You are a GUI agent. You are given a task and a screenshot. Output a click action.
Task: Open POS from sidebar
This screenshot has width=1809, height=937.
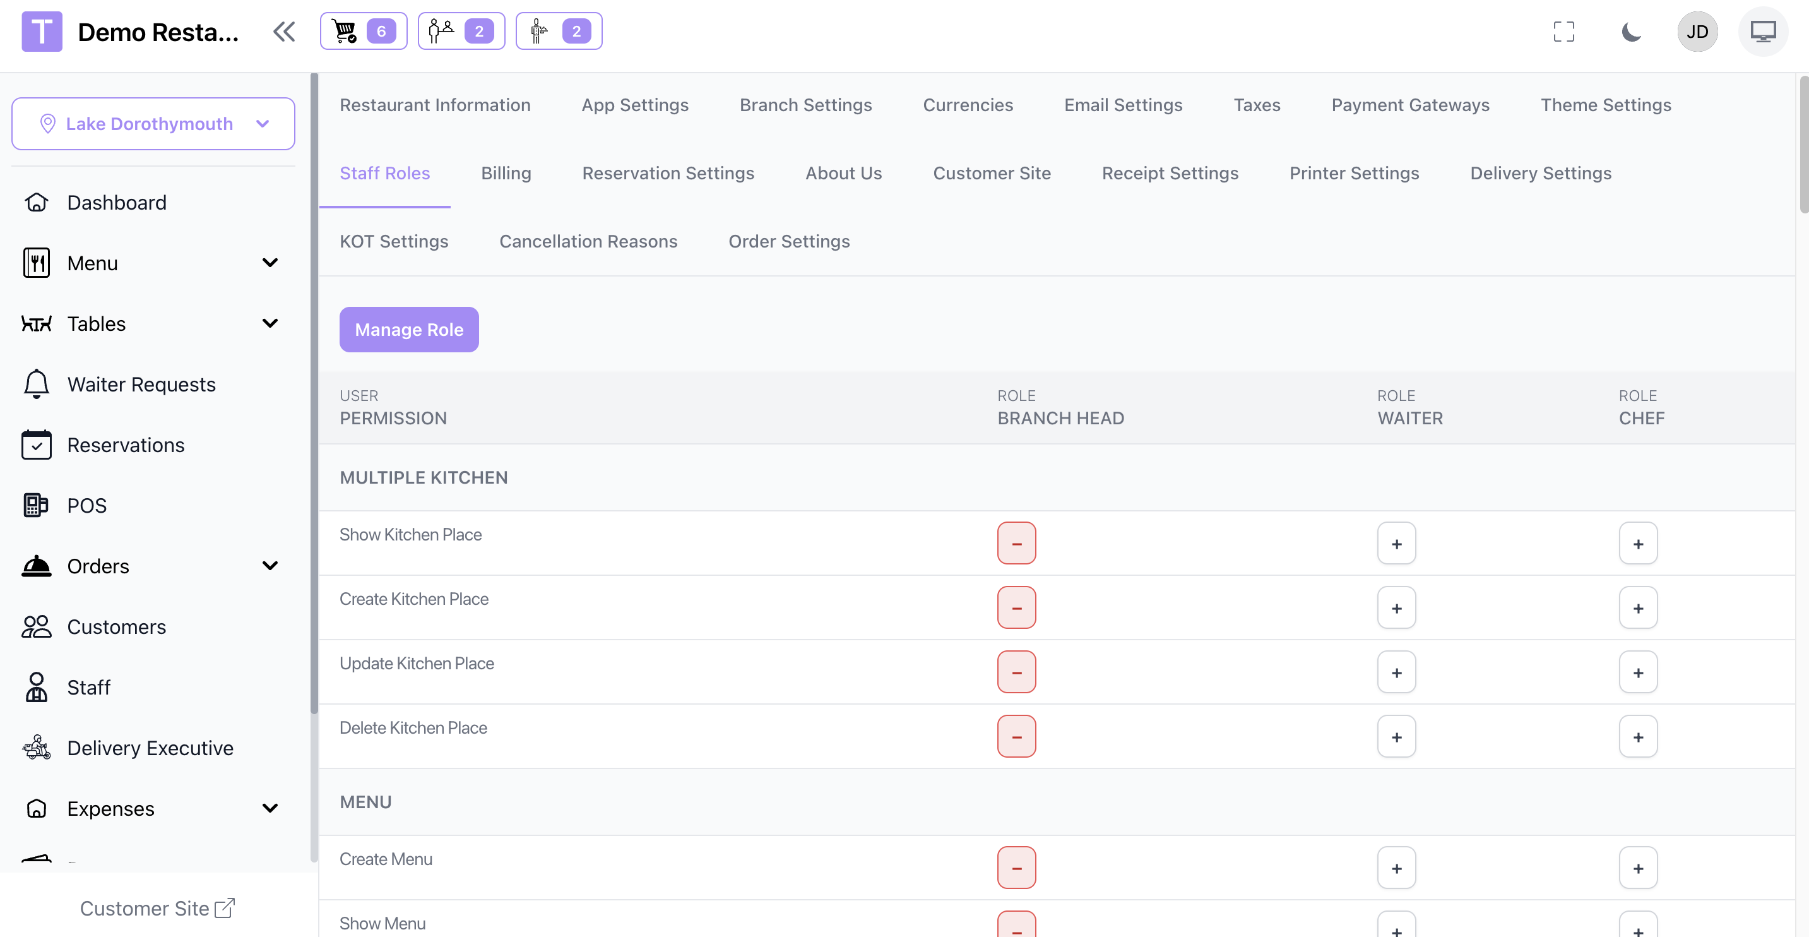tap(86, 505)
